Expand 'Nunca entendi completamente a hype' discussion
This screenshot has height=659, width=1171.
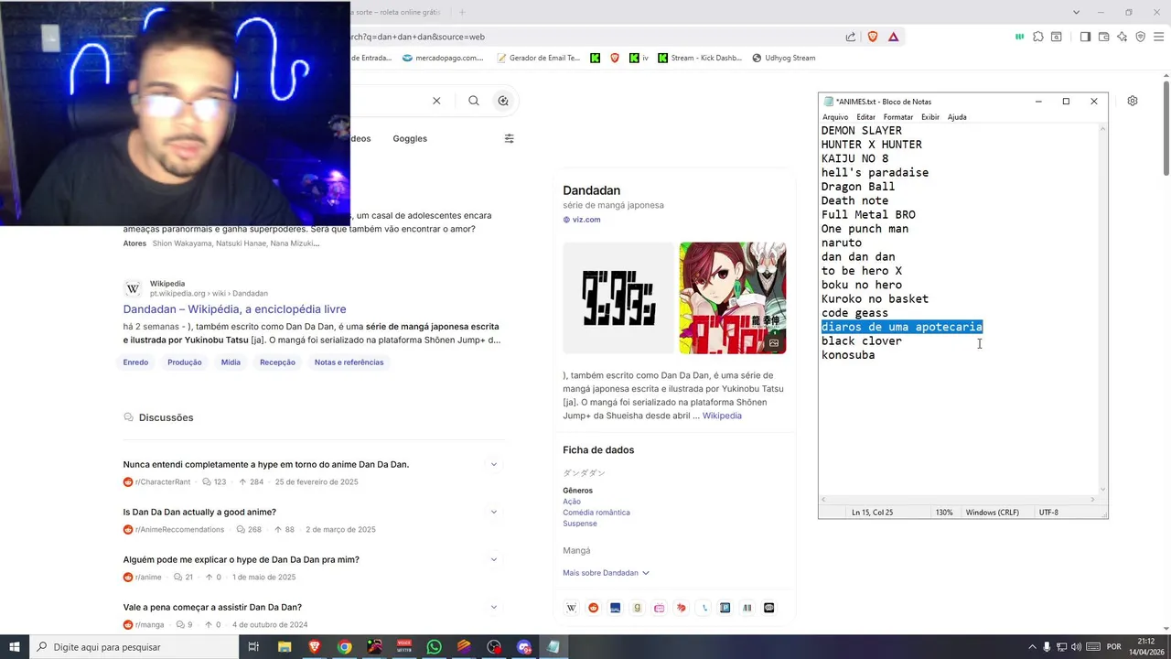[x=493, y=464]
